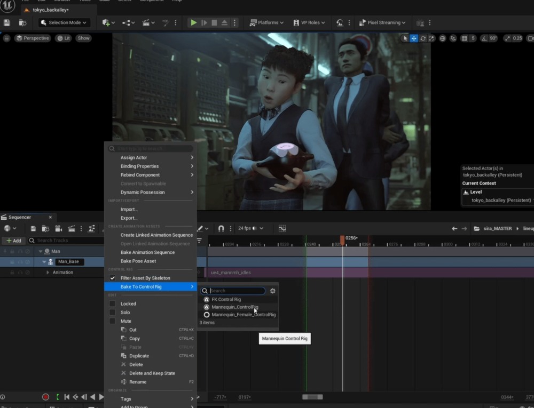534x408 pixels.
Task: Activate the Translate move gizmo tool
Action: (414, 38)
